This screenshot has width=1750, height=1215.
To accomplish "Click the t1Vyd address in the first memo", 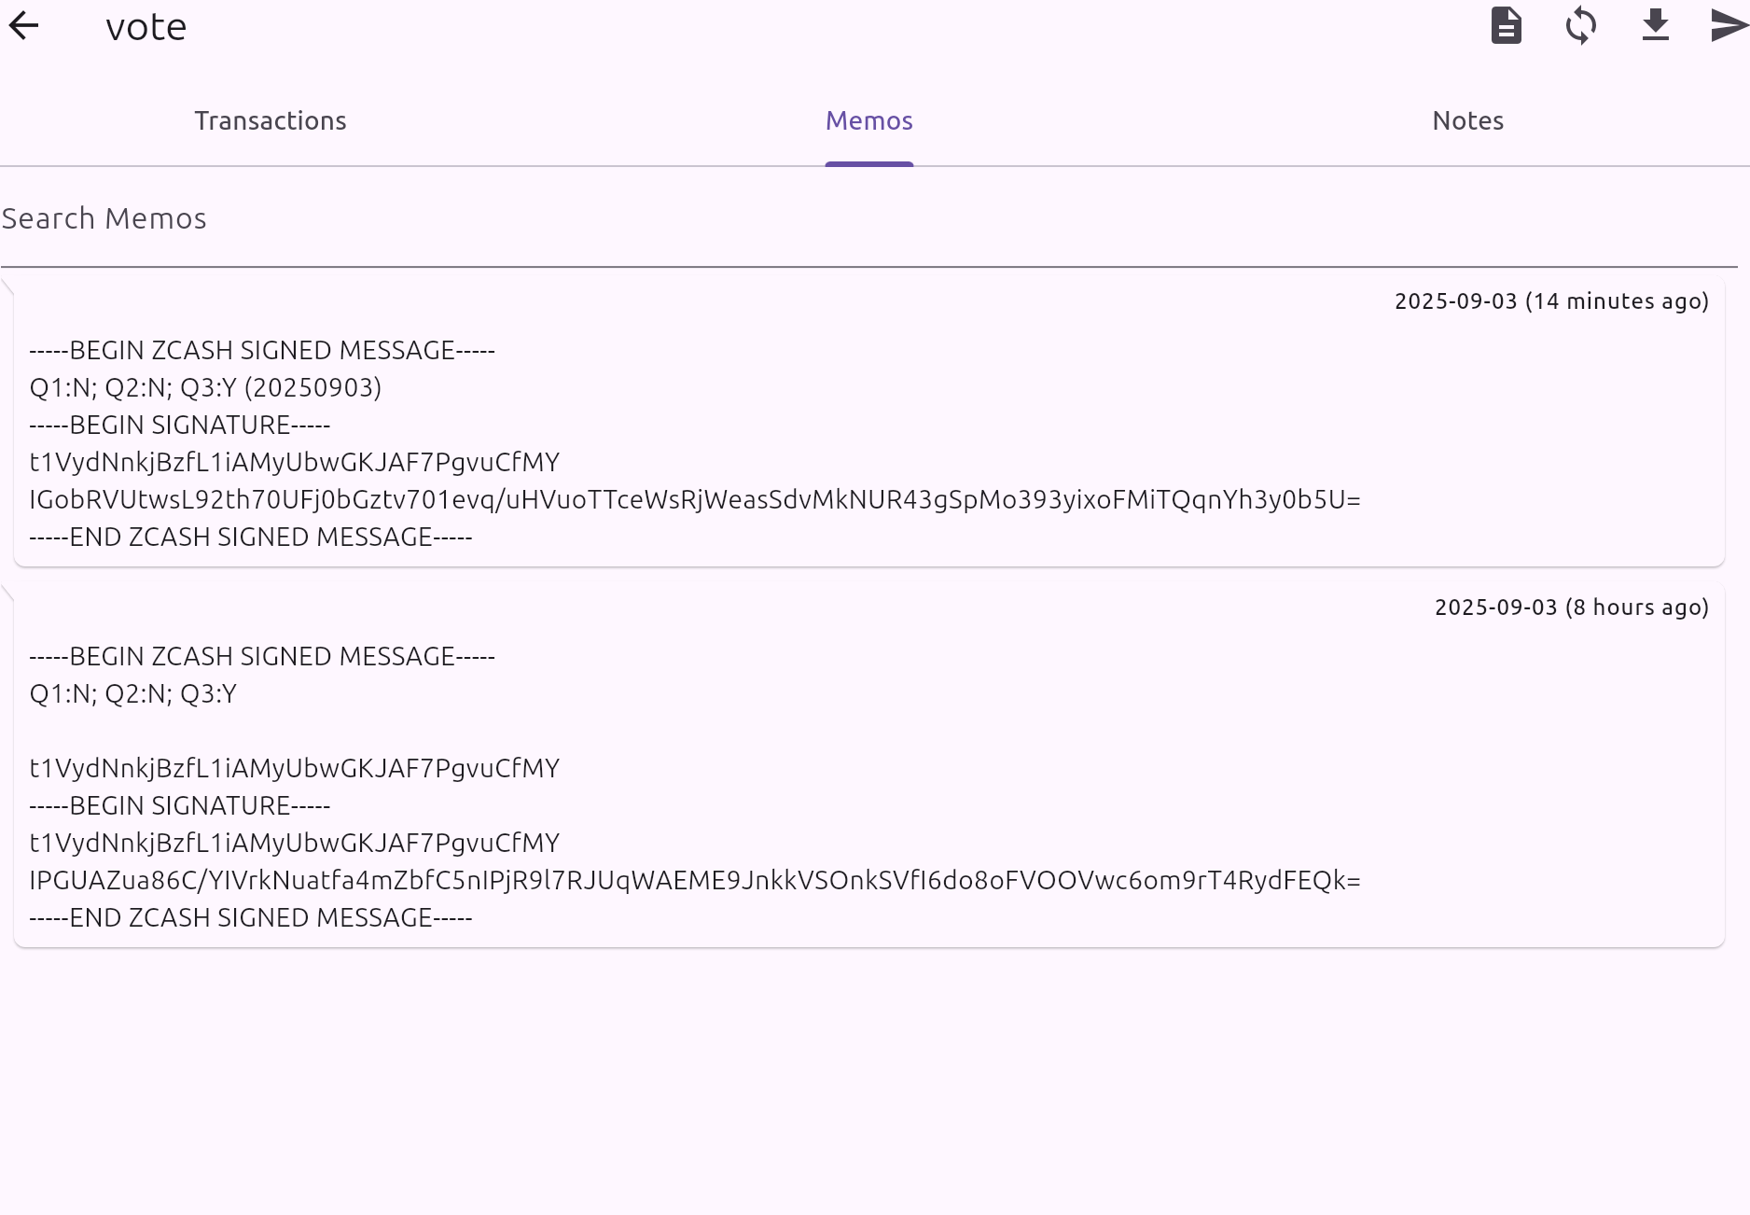I will pos(295,463).
